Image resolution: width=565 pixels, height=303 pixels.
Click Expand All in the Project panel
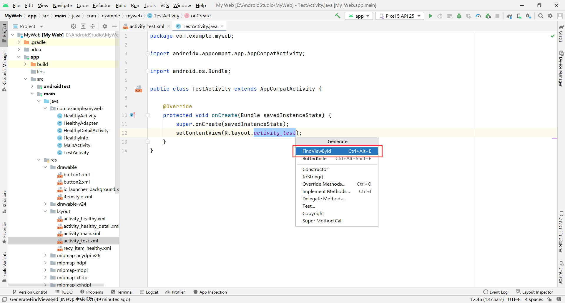click(x=83, y=26)
